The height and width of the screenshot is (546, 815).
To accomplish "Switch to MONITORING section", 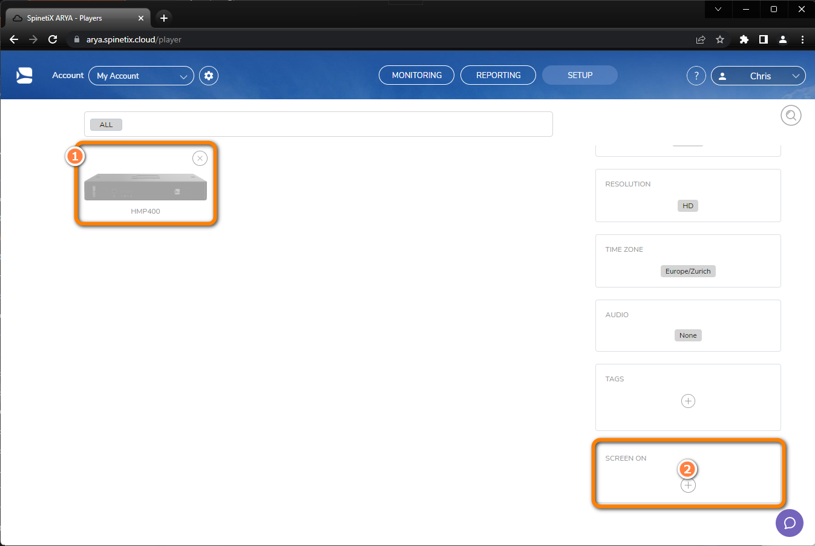I will click(x=417, y=75).
